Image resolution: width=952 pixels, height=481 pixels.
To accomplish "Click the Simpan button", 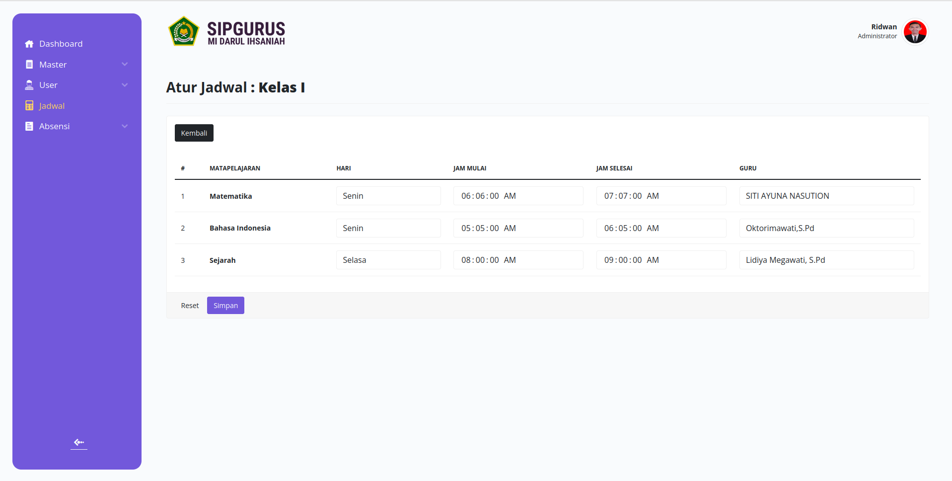I will [x=225, y=306].
